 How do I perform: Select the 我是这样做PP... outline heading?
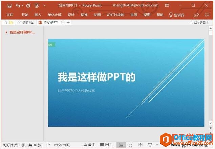point(22,32)
